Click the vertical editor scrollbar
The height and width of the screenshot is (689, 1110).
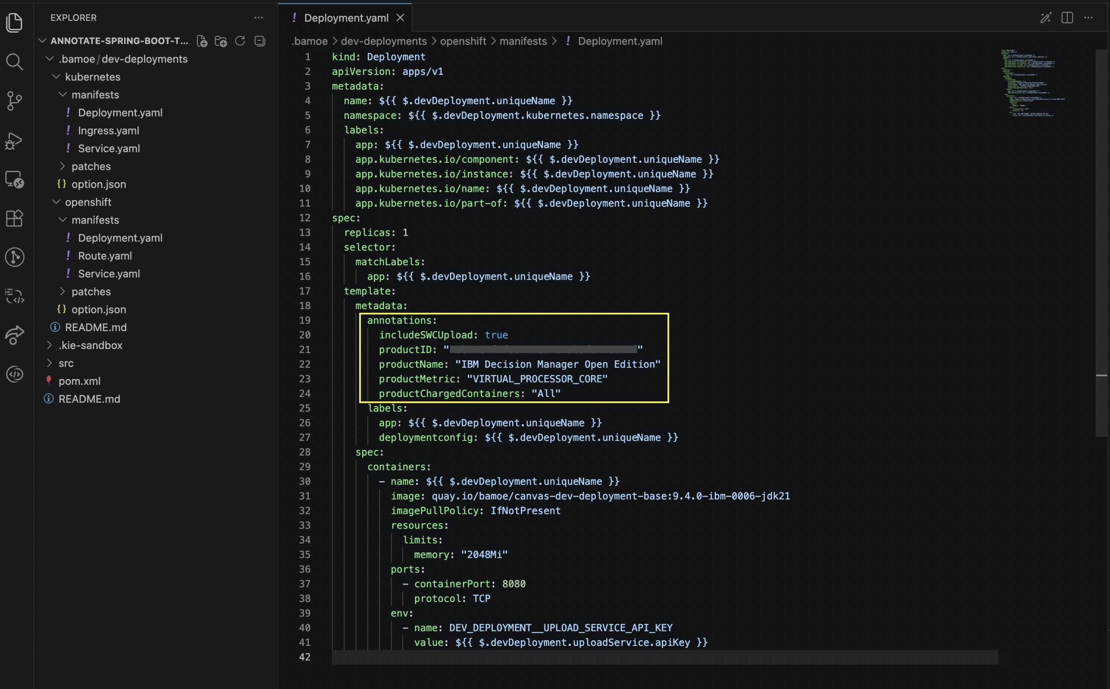click(1101, 243)
